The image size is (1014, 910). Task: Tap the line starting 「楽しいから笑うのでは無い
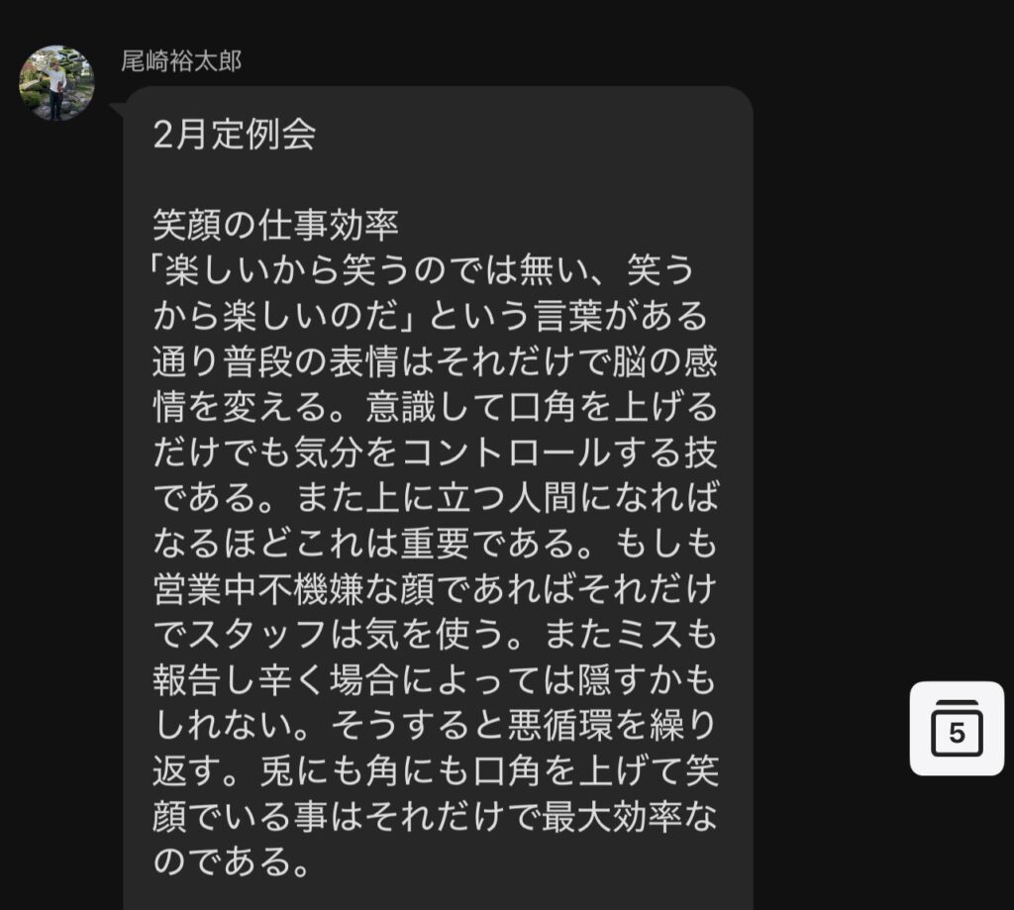coord(422,270)
